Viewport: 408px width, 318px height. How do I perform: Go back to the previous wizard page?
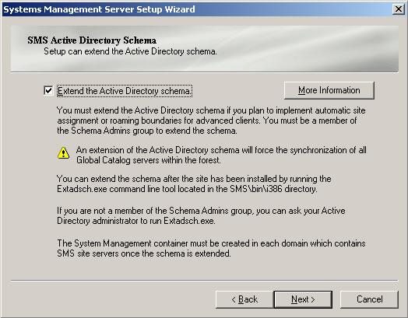[x=244, y=299]
